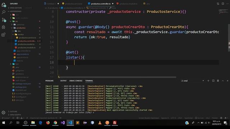Close the terminal panel with the X icon
Image resolution: width=230 pixels, height=129 pixels.
click(x=227, y=81)
